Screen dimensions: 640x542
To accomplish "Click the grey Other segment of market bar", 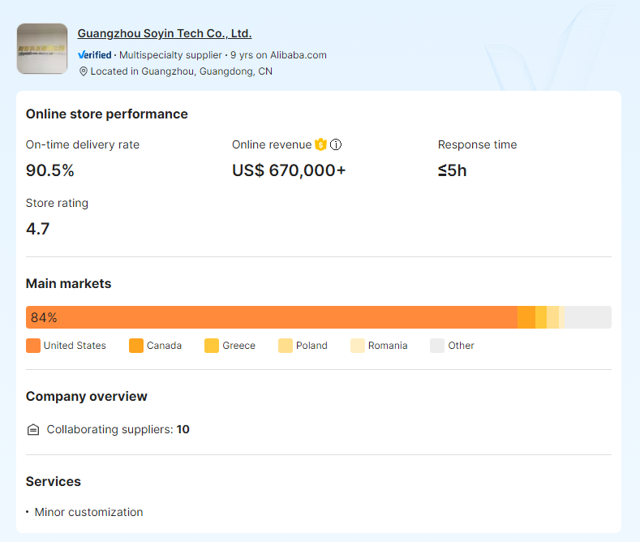I will coord(588,317).
